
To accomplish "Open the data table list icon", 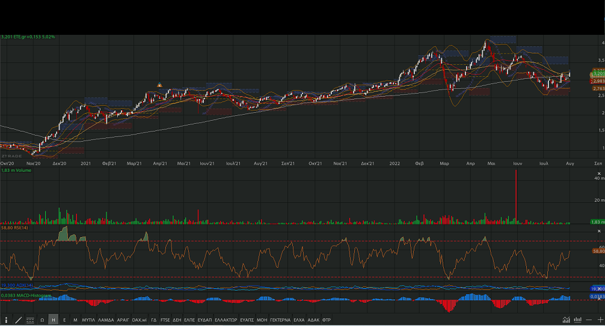I will point(30,320).
